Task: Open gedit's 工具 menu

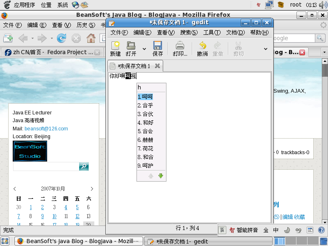Action: pos(212,32)
